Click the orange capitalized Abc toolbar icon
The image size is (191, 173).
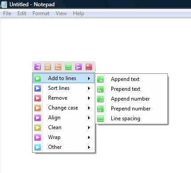pos(58,67)
